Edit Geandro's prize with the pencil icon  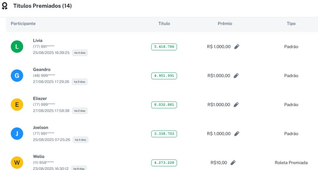click(236, 75)
